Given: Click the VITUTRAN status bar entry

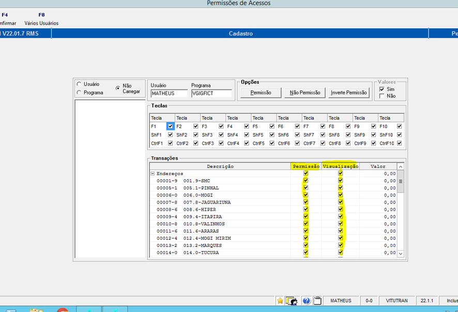Looking at the screenshot, I should coord(396,301).
